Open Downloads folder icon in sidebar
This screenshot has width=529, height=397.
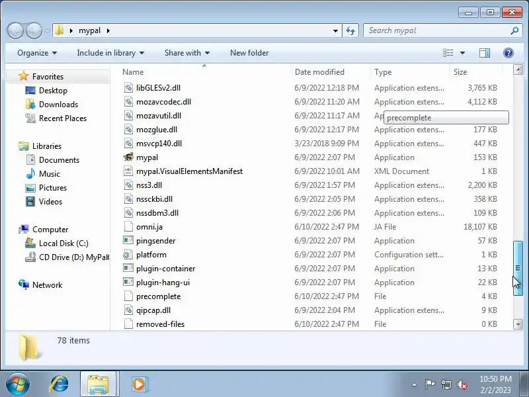(30, 105)
